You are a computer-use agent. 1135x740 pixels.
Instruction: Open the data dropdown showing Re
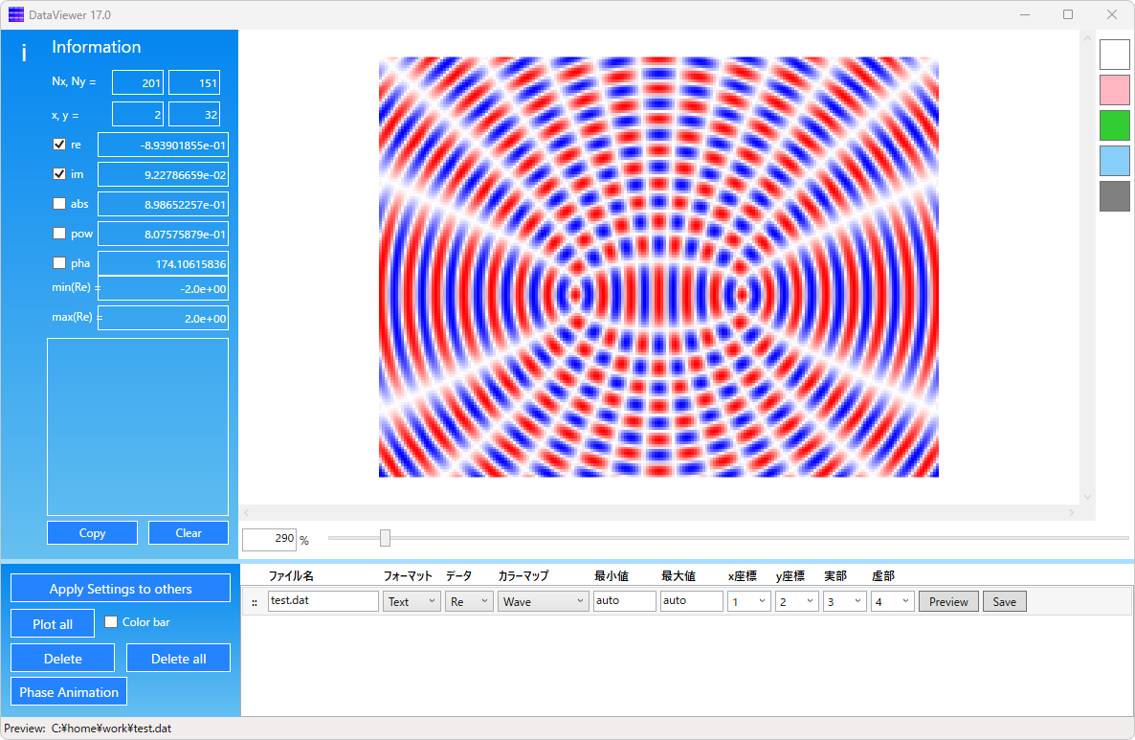(469, 602)
